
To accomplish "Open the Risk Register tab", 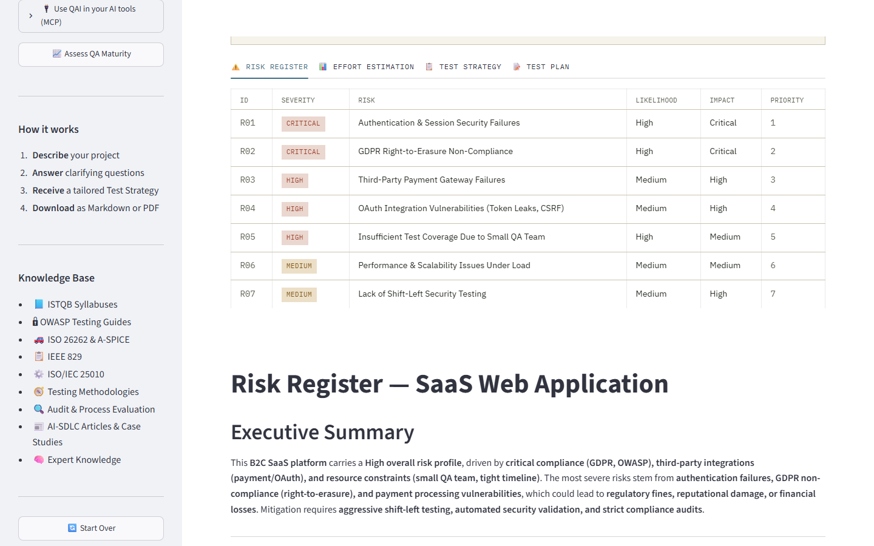I will (269, 67).
